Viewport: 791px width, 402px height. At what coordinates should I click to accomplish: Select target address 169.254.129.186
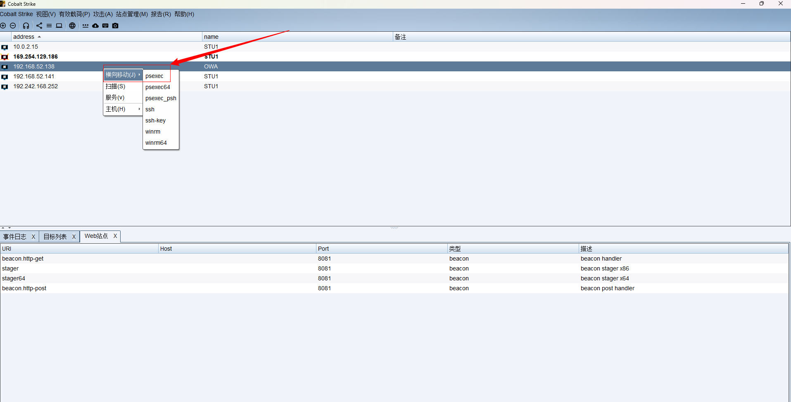tap(36, 56)
